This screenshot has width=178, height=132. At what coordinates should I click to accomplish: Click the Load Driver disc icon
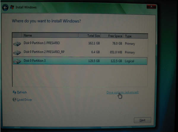click(14, 100)
